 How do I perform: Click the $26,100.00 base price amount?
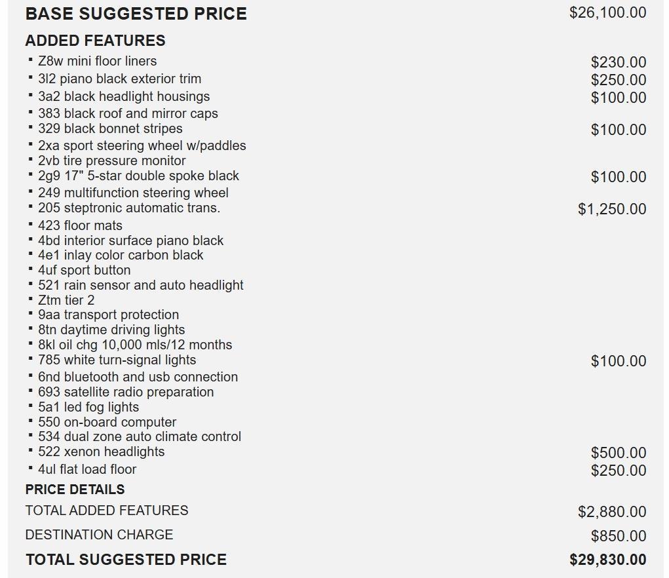click(x=607, y=12)
